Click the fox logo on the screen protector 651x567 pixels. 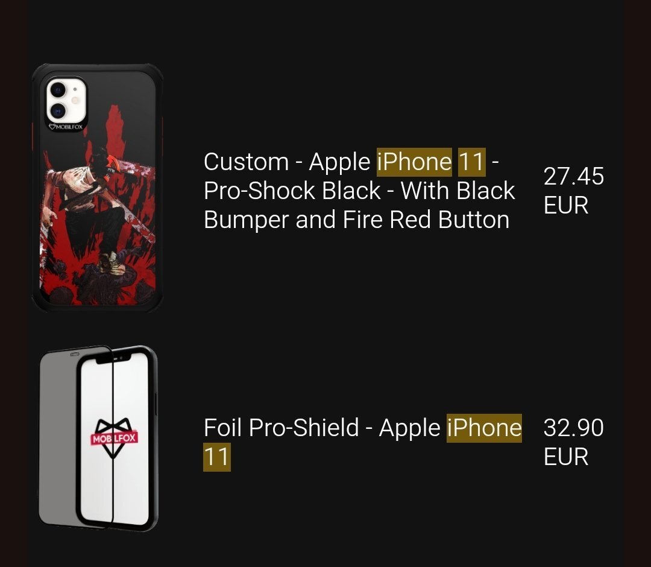pos(114,439)
